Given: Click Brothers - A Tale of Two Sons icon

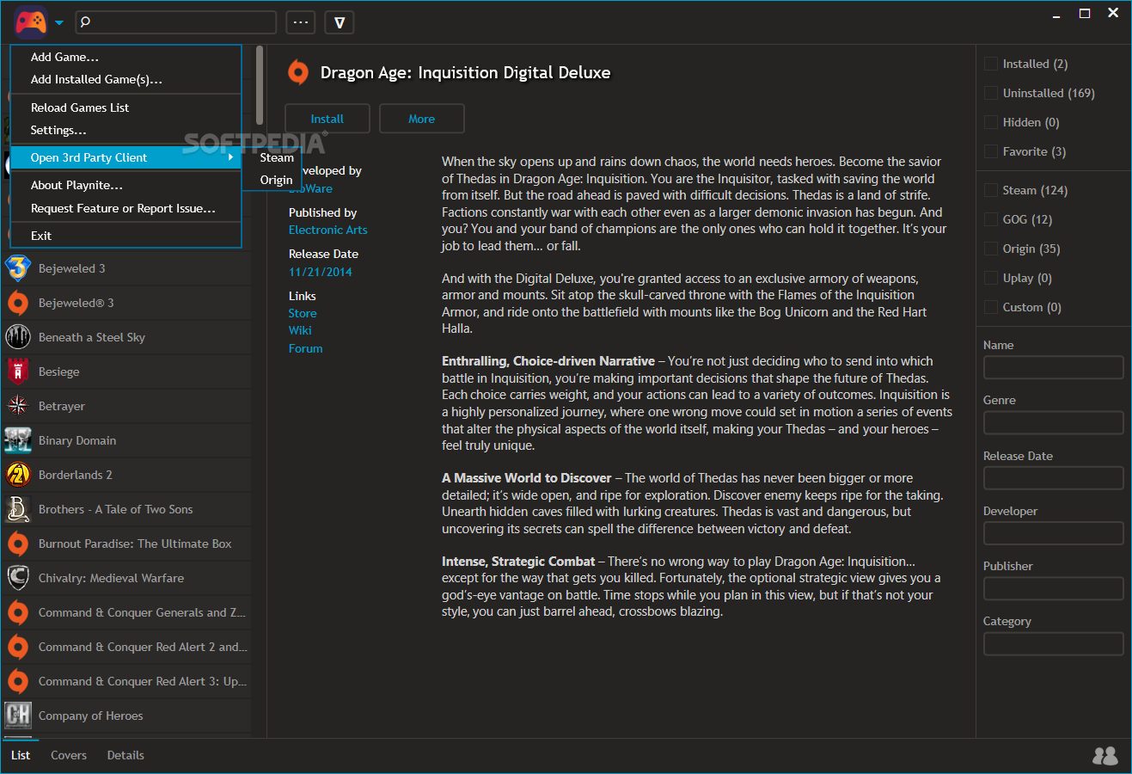Looking at the screenshot, I should (18, 509).
